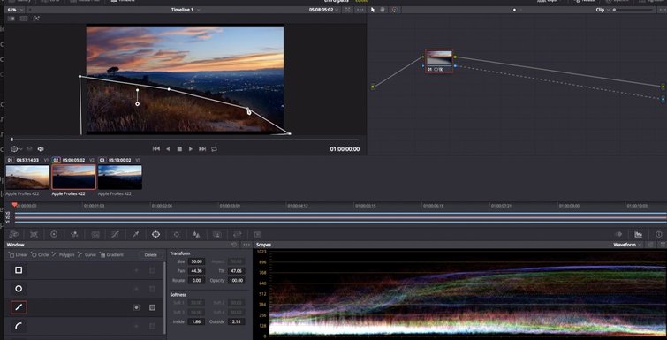
Task: Open the Waveform scope type dropdown
Action: (627, 245)
